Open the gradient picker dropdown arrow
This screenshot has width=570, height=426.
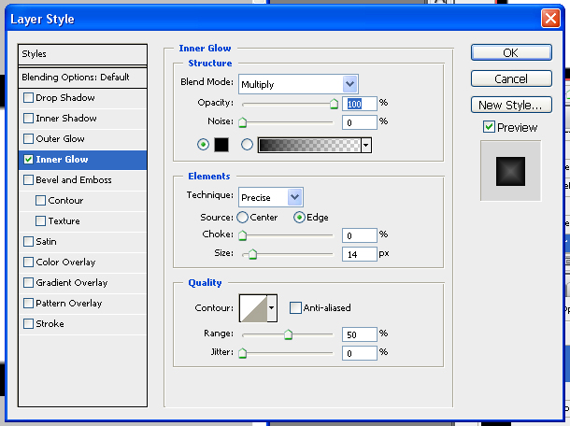click(366, 145)
